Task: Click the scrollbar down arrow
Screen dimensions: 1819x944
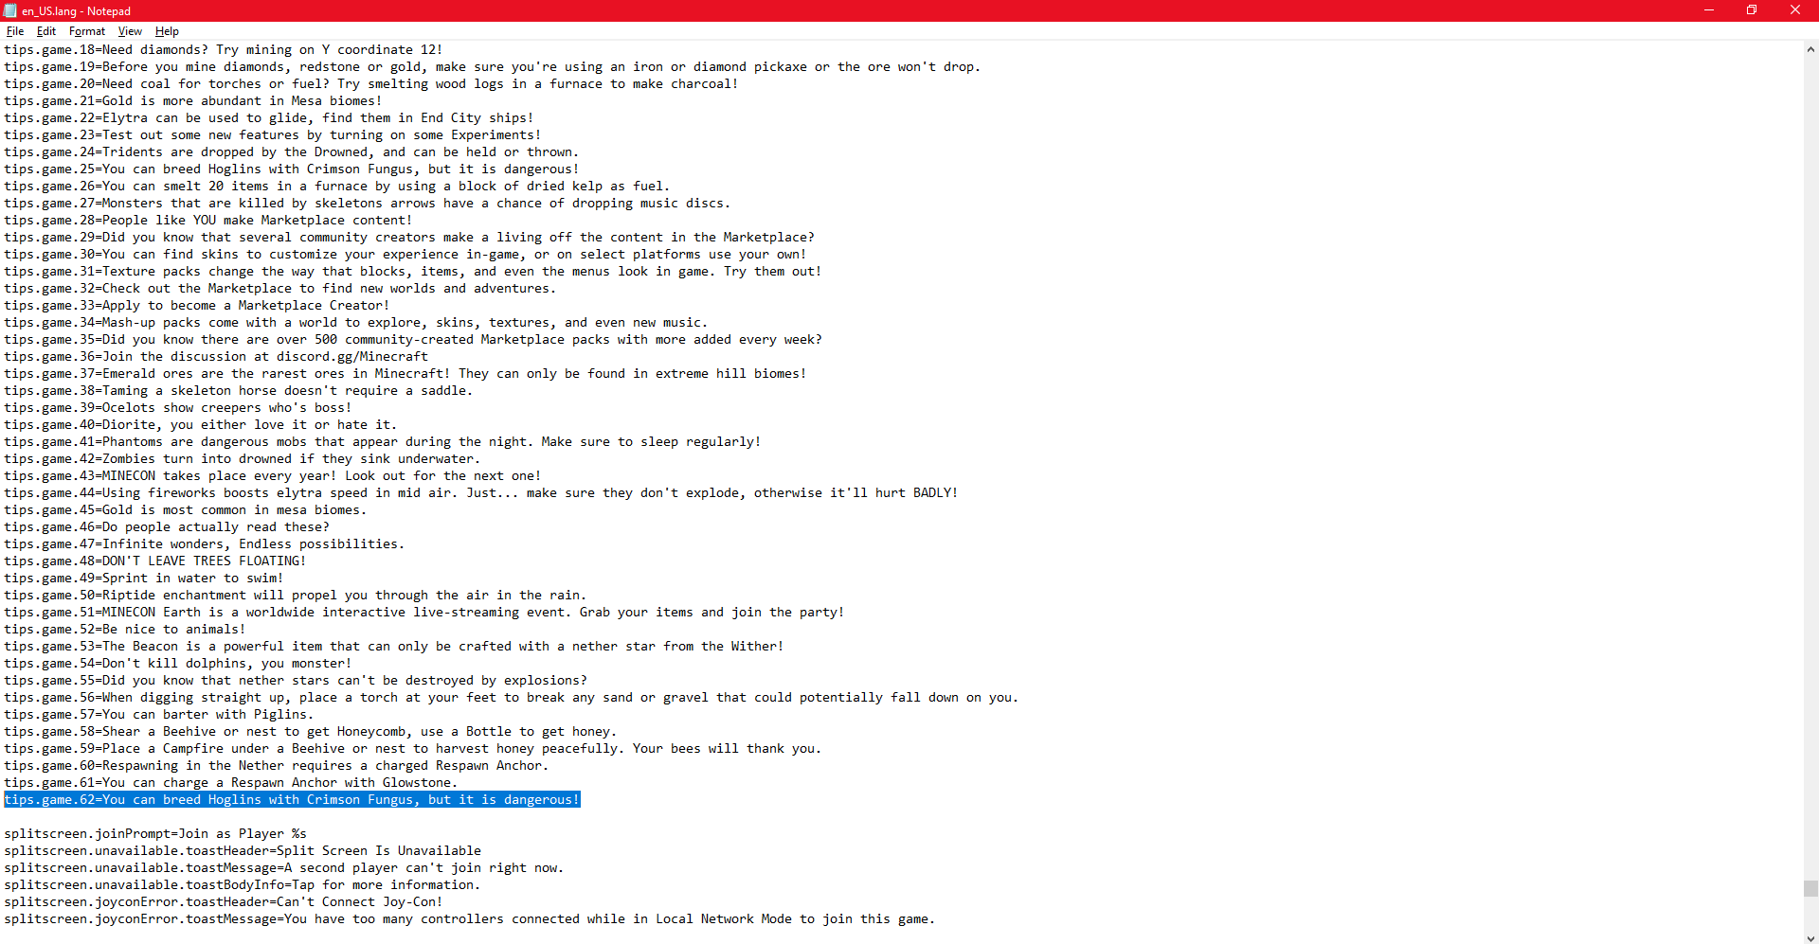Action: click(1810, 936)
